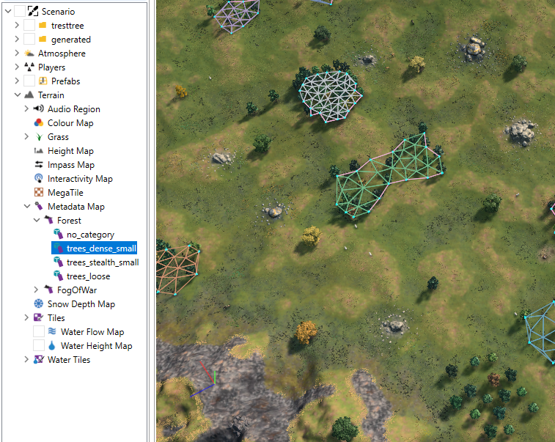
Task: Click the Water Flow Map waves icon
Action: (x=52, y=331)
